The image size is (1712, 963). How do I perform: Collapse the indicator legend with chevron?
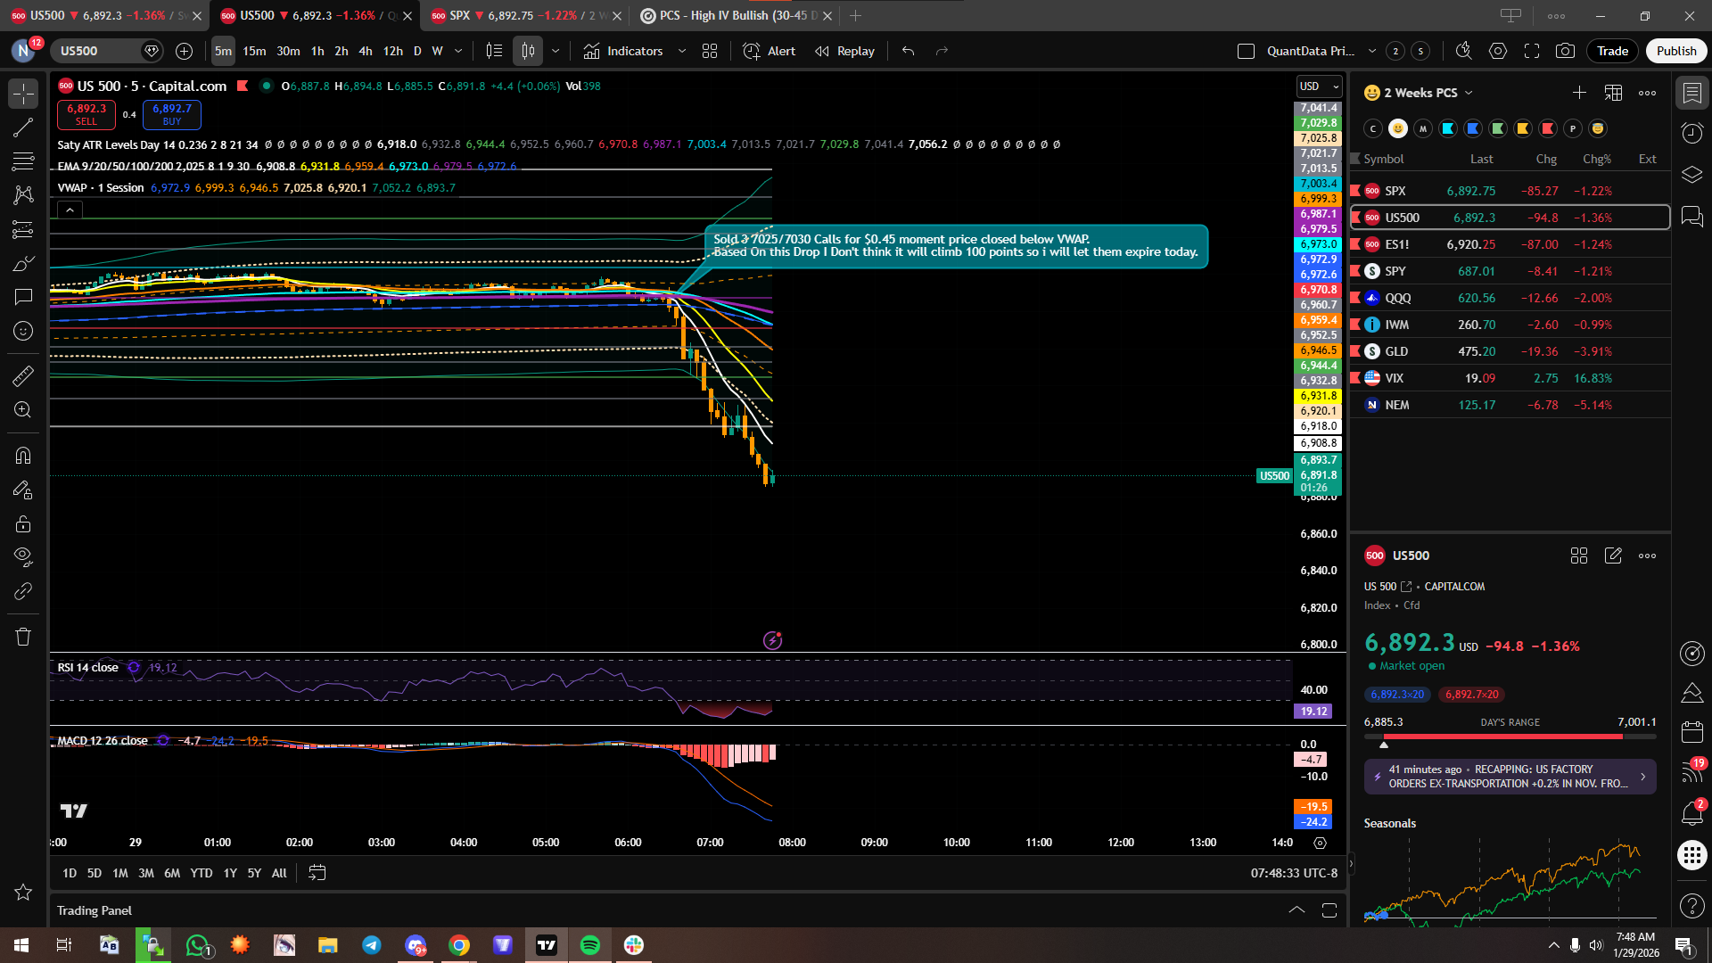tap(70, 210)
